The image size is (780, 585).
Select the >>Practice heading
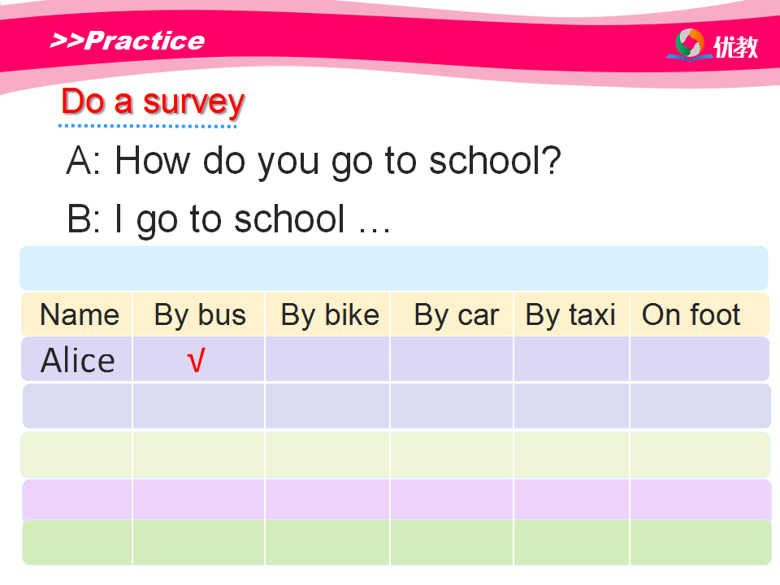click(127, 41)
